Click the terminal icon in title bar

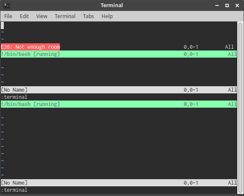pyautogui.click(x=7, y=5)
